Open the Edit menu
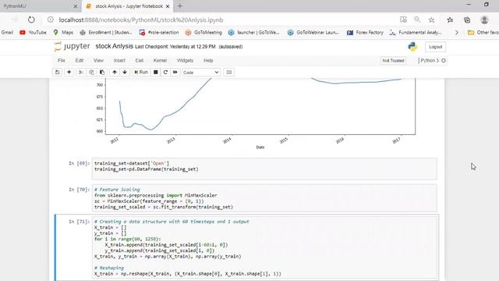Viewport: 499px width, 281px height. tap(80, 61)
